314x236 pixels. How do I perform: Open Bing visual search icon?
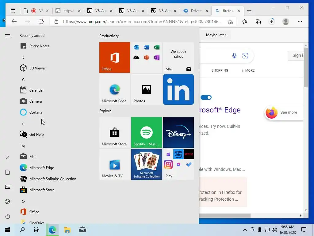point(245,55)
